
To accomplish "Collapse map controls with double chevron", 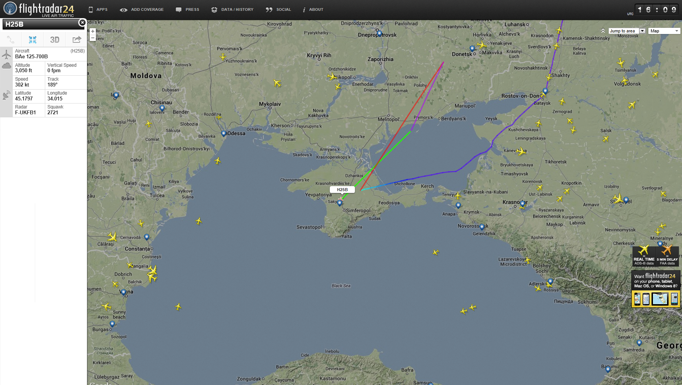I will pos(603,31).
